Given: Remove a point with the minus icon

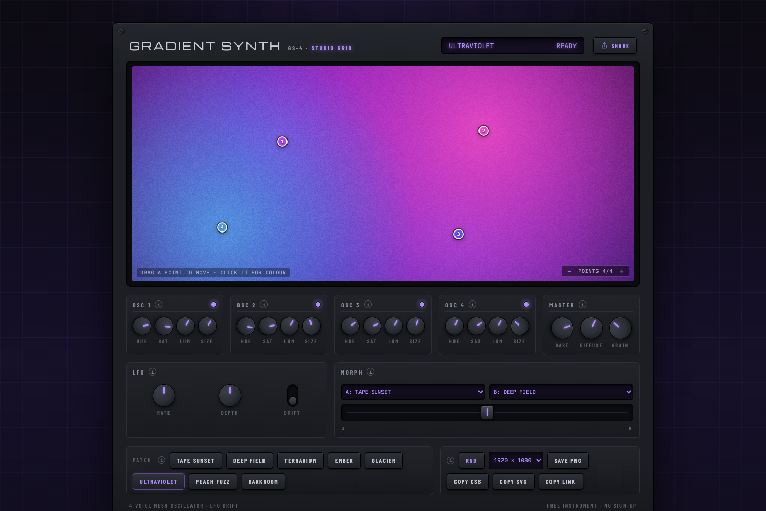Looking at the screenshot, I should coord(570,271).
